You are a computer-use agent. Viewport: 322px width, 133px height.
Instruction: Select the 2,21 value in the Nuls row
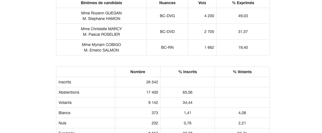tap(242, 123)
